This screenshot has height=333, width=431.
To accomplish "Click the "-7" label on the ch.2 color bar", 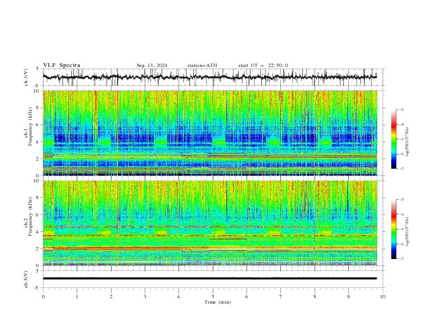I will pyautogui.click(x=402, y=258).
